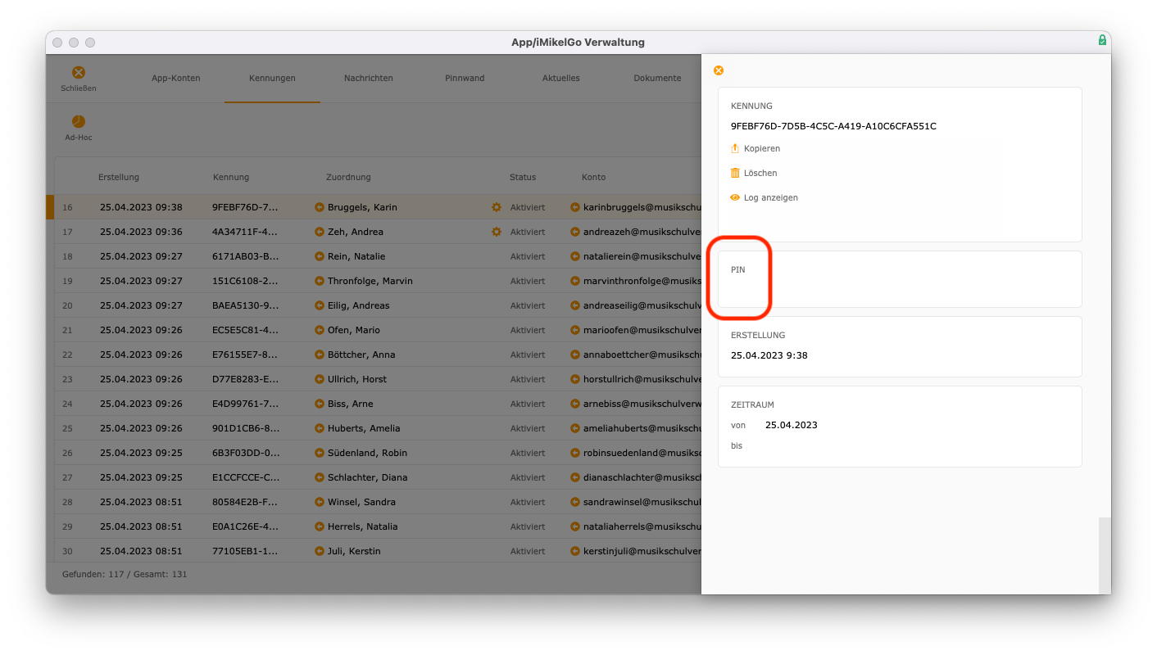
Task: Select row 27 Schlachter, Diana
Action: click(x=378, y=477)
